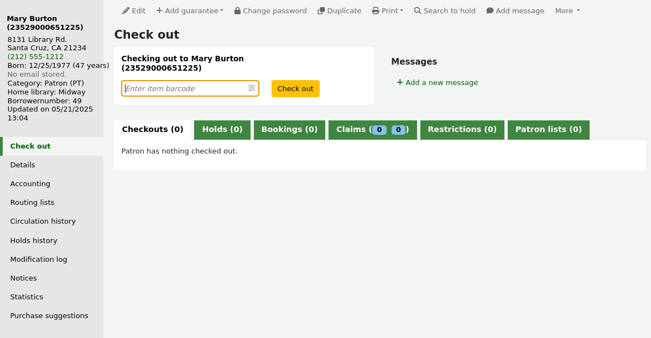Open the Restrictions tab

point(462,129)
